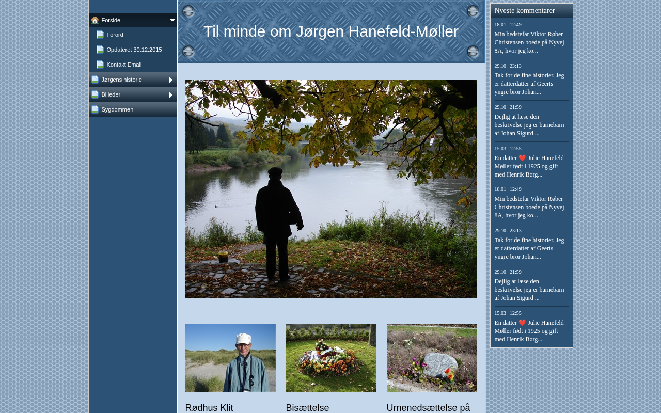661x413 pixels.
Task: Open first 'Dejlig at læse den beskrivelse' comment
Action: pos(529,125)
